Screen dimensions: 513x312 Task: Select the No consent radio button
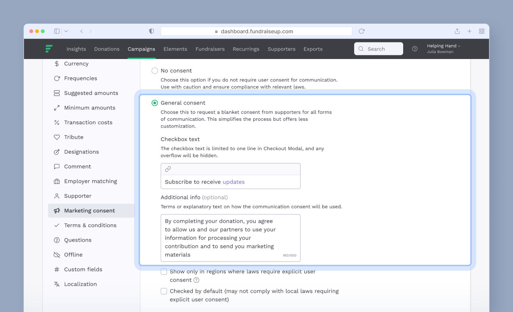[x=155, y=70]
